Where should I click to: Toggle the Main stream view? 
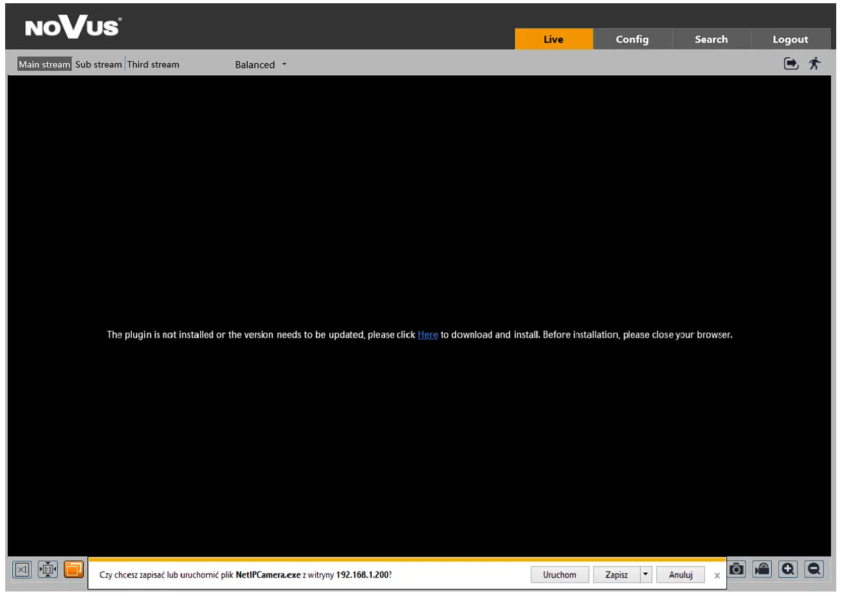pyautogui.click(x=44, y=64)
